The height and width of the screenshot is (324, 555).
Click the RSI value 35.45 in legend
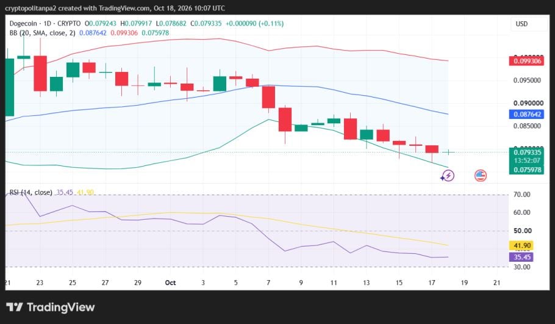coord(65,192)
